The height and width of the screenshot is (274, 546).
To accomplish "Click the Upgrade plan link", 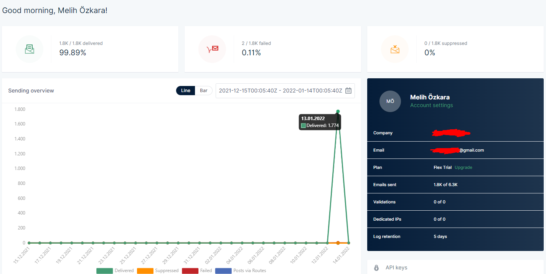I will coord(464,167).
